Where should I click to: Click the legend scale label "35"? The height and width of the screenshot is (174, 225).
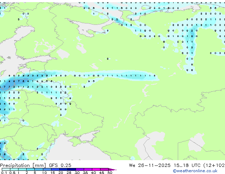coord(85,173)
